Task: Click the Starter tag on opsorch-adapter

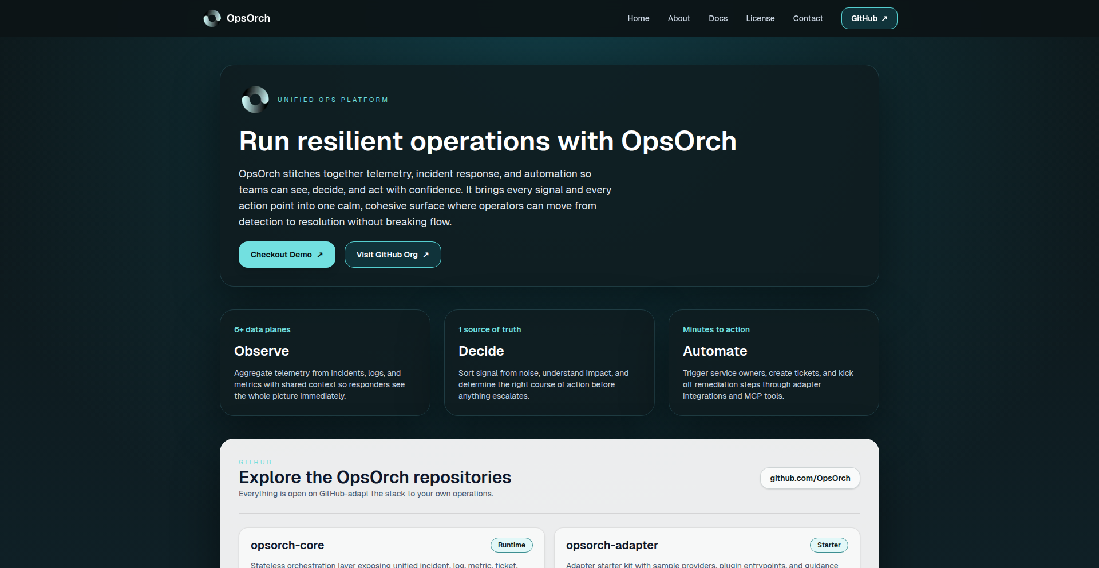Action: 829,545
